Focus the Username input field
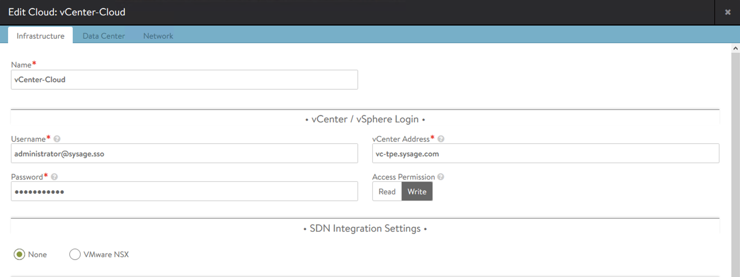 coord(184,154)
